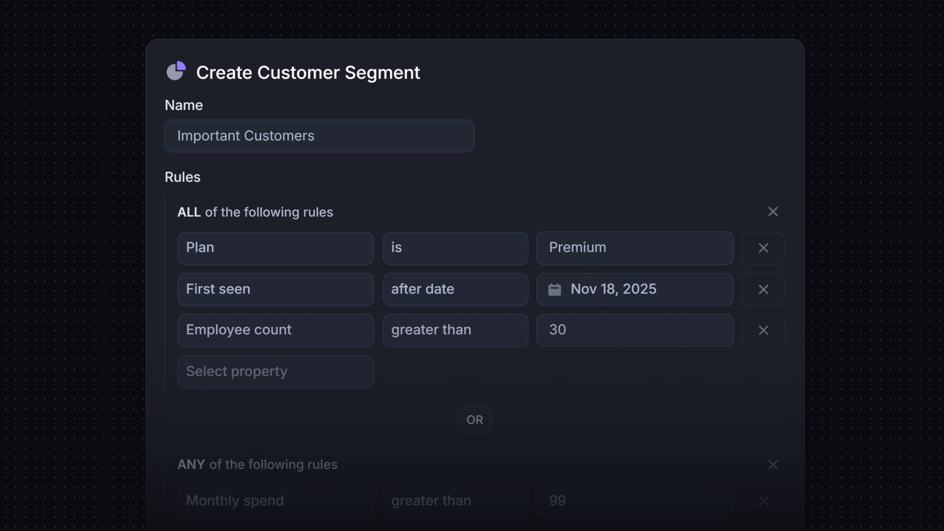
Task: Open the 'after date' operator dropdown
Action: [455, 289]
